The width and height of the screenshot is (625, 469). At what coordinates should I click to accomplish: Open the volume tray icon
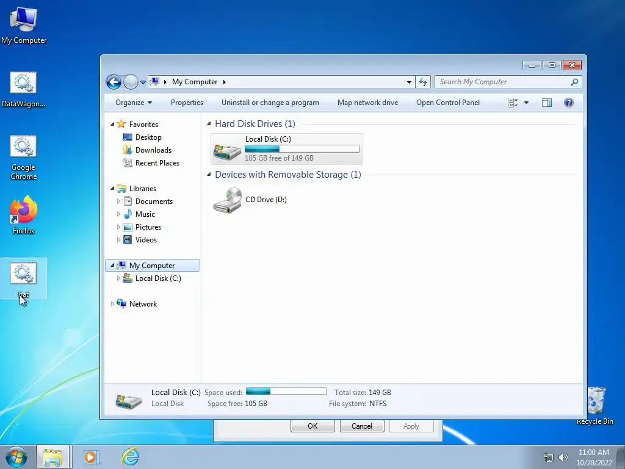tap(563, 457)
